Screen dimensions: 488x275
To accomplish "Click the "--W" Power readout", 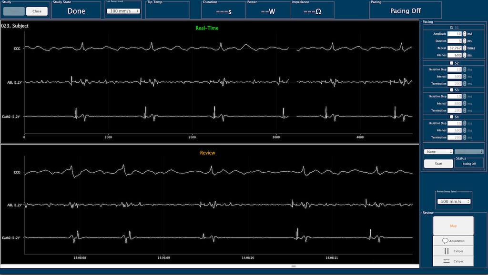I will (268, 11).
